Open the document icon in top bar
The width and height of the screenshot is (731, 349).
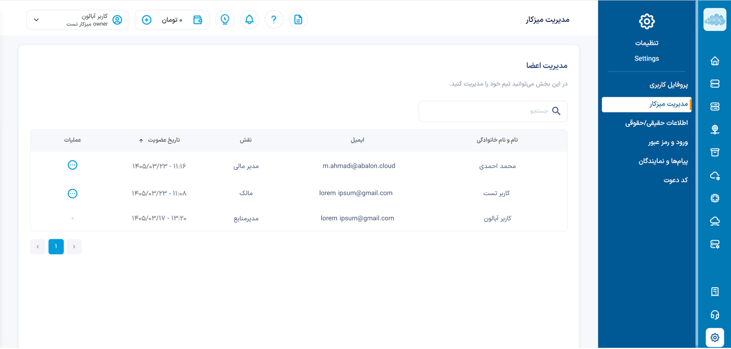(298, 19)
